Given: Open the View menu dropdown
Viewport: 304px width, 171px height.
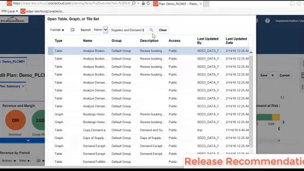Looking at the screenshot, I should (x=24, y=161).
